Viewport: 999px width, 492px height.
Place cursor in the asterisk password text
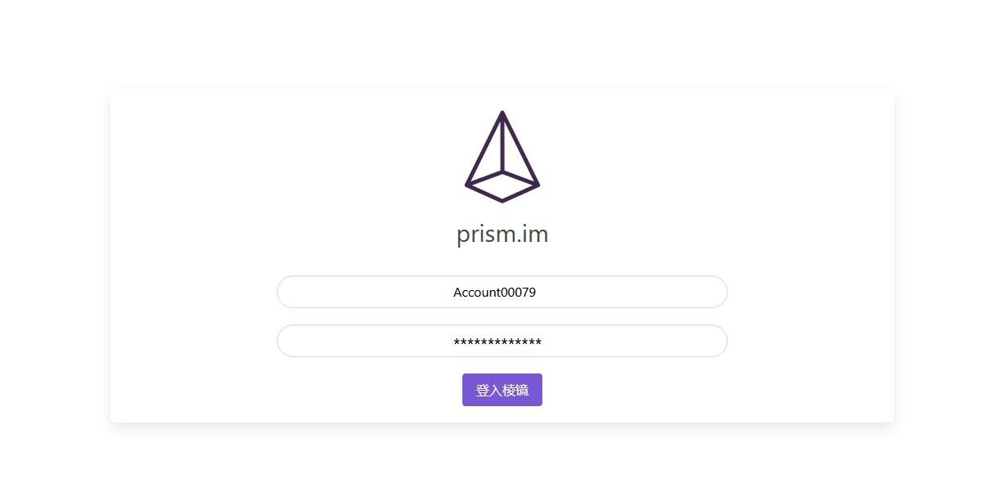[497, 342]
